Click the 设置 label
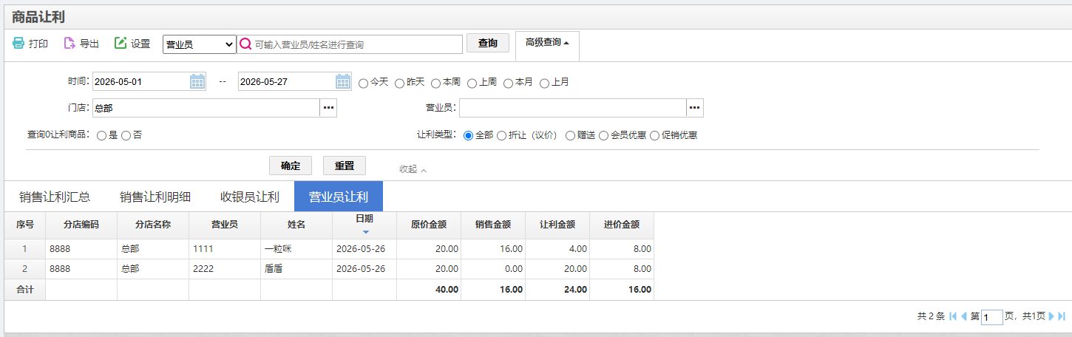The width and height of the screenshot is (1072, 337). [140, 44]
